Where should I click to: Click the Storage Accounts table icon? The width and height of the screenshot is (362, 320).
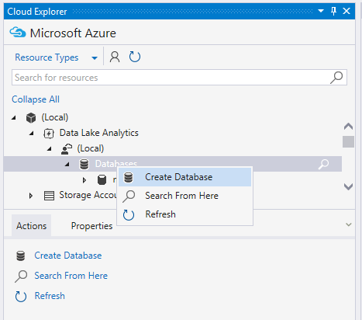[x=49, y=196]
